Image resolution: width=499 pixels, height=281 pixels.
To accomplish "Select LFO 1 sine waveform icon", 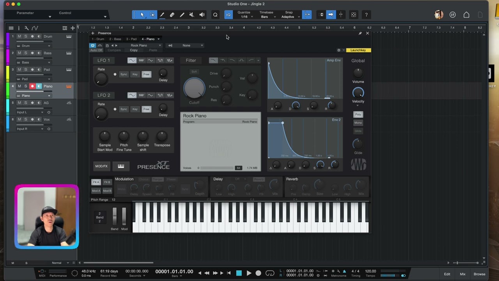I will tap(132, 60).
